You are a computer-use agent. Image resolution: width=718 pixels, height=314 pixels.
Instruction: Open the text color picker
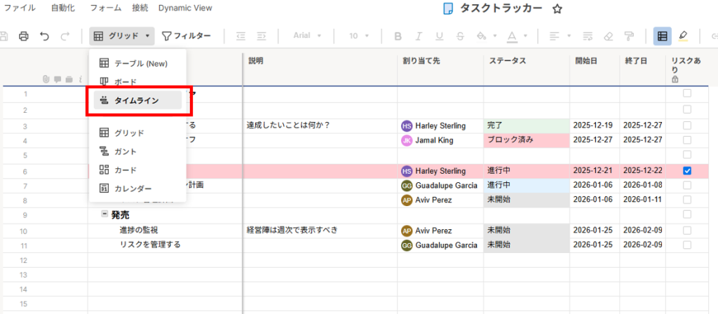(x=511, y=36)
